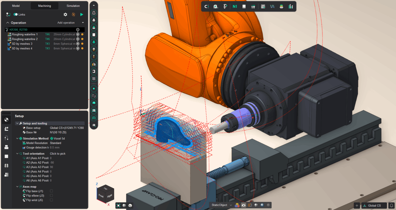Open the operations settings gear beside Links
Image resolution: width=396 pixels, height=210 pixels.
[x=65, y=14]
